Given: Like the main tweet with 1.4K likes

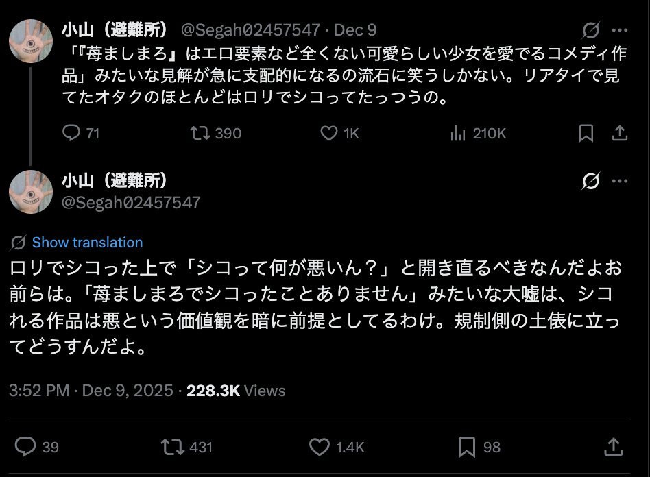Looking at the screenshot, I should point(319,447).
